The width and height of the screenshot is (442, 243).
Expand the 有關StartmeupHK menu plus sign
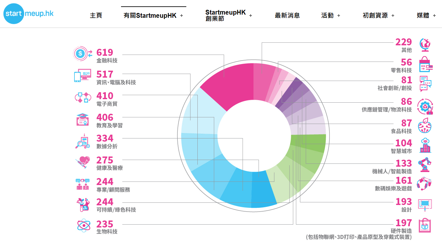coord(182,16)
